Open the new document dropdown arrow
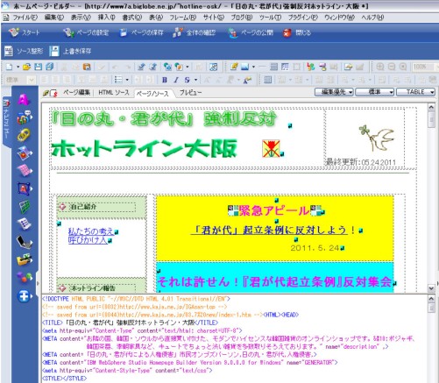The height and width of the screenshot is (383, 439). click(18, 67)
